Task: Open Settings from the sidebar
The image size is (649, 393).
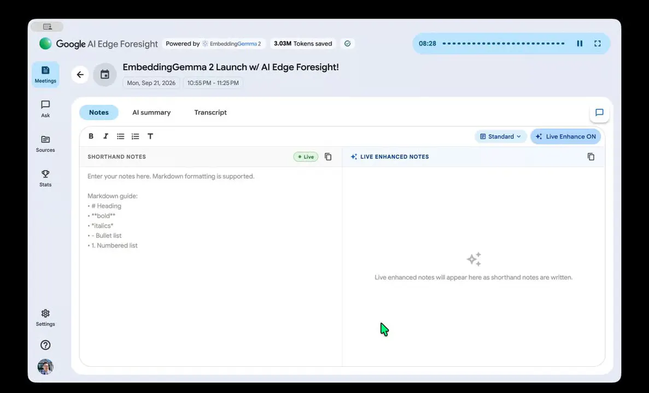Action: pos(45,318)
